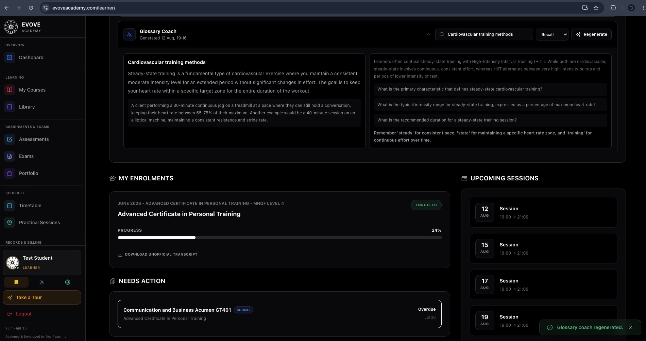Click the Exams document icon

pos(10,156)
